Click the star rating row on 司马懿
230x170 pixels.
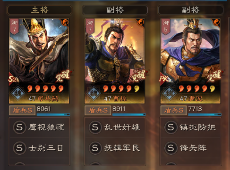click(45, 88)
